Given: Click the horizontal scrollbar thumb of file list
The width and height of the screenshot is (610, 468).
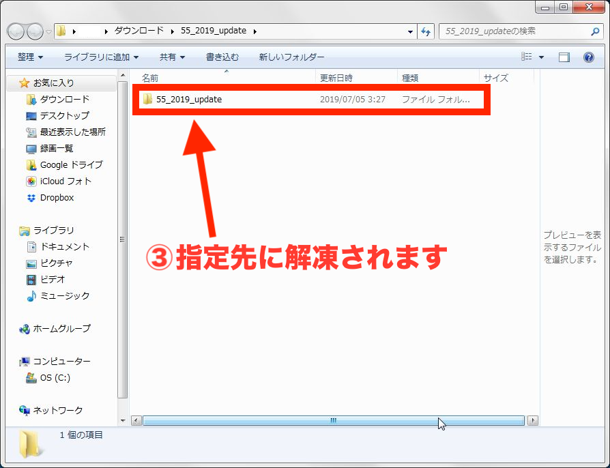Looking at the screenshot, I should pyautogui.click(x=334, y=420).
